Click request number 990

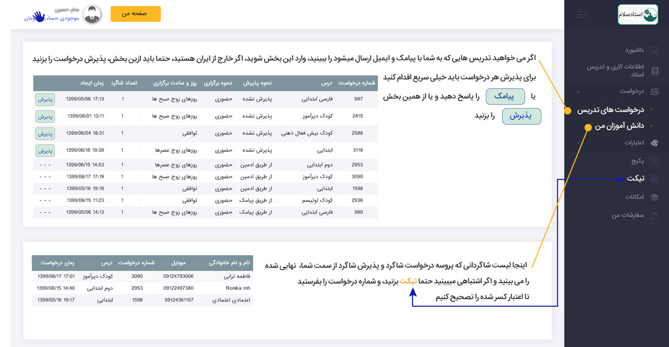pos(358,212)
